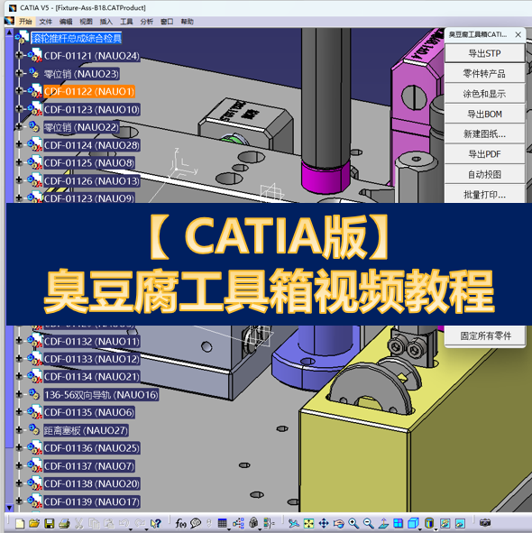This screenshot has height=533, width=532.
Task: Expand the CDF-01139 (NAUO17) tree node
Action: (19, 501)
